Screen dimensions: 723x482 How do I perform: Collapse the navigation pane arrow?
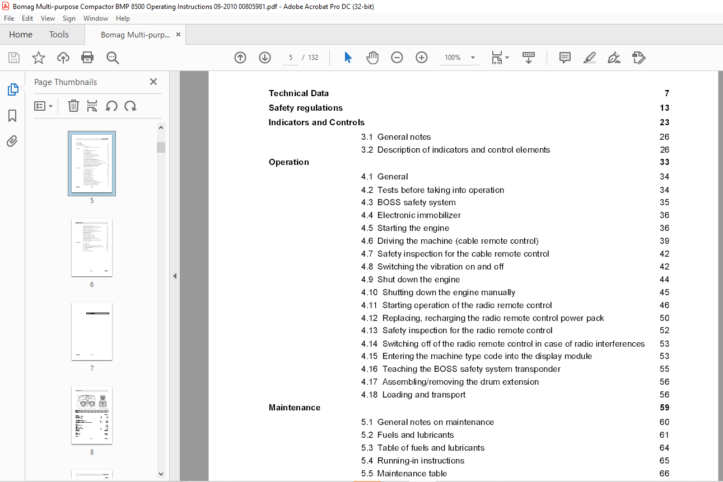click(x=174, y=276)
